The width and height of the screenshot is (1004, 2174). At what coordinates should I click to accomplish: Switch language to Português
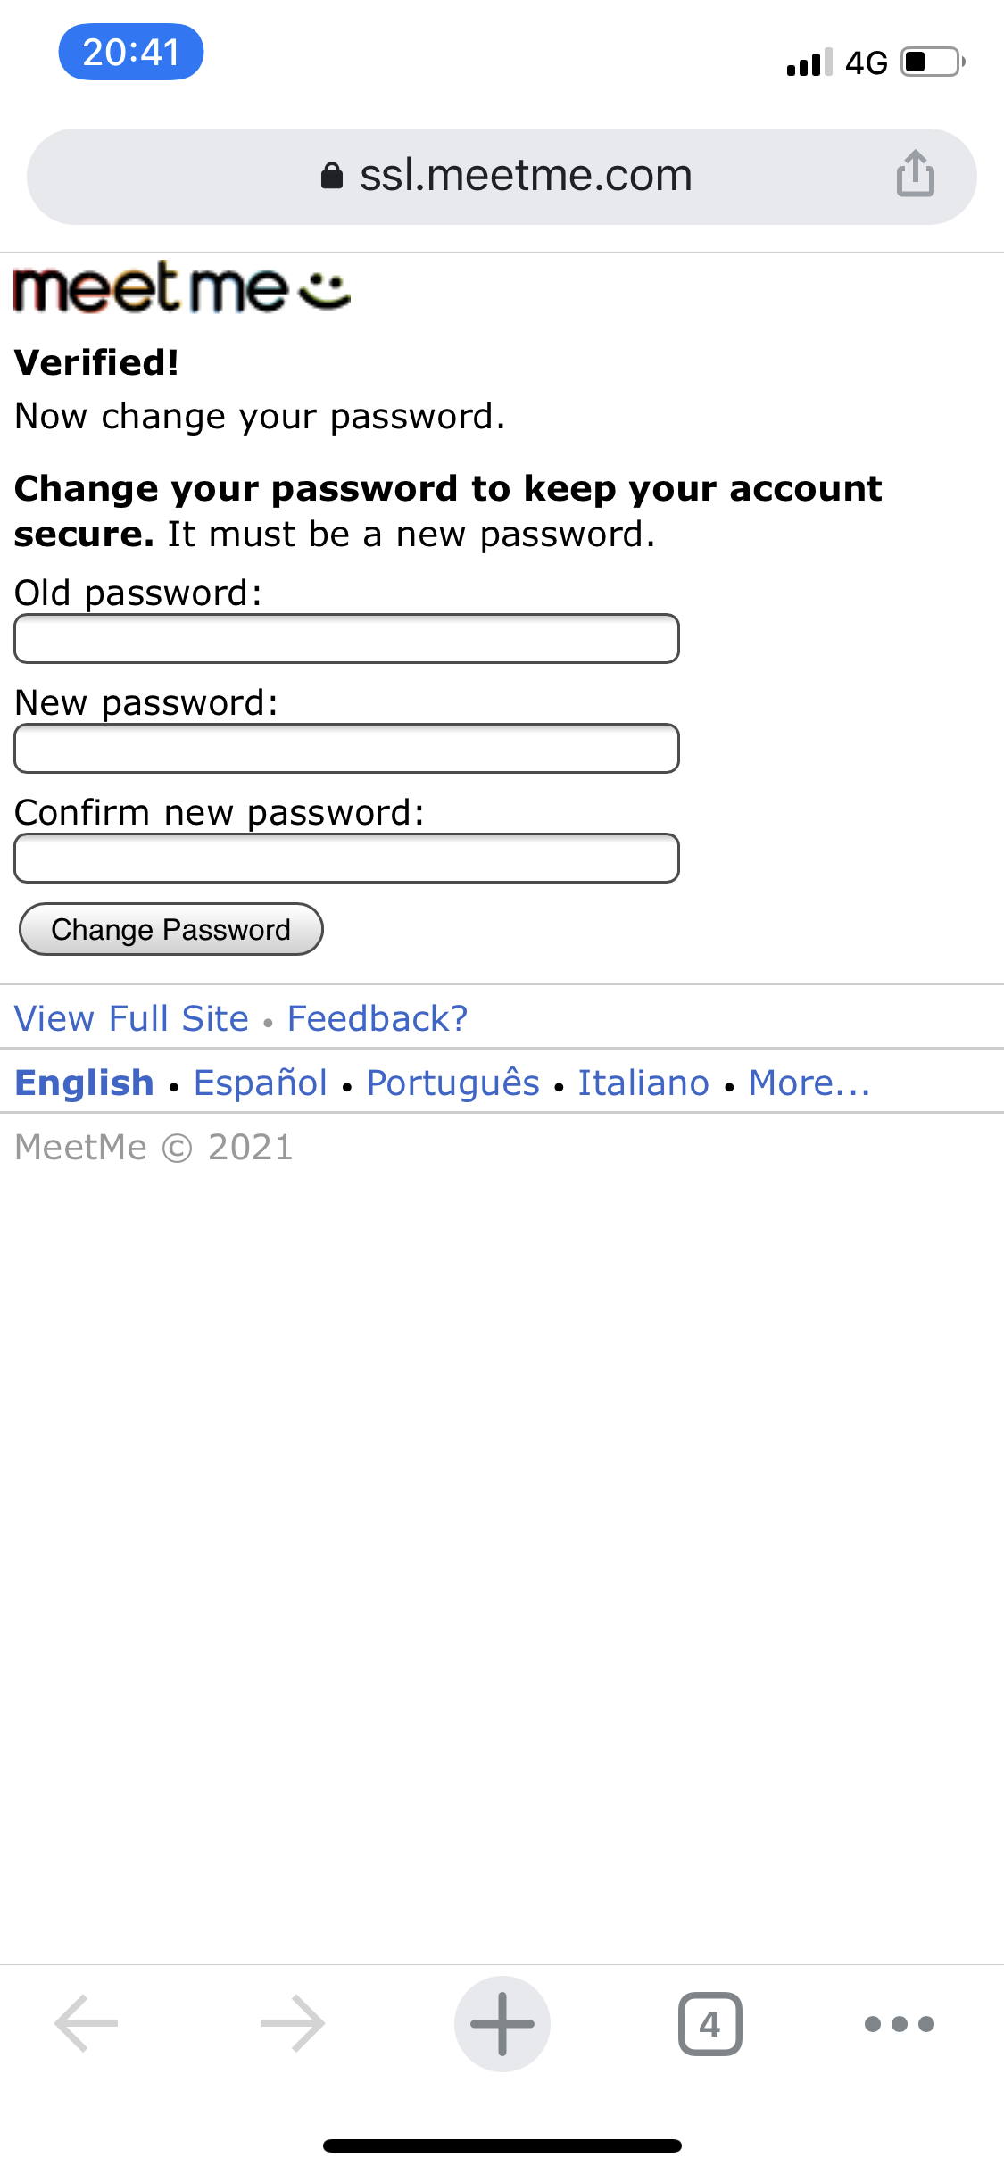(453, 1083)
